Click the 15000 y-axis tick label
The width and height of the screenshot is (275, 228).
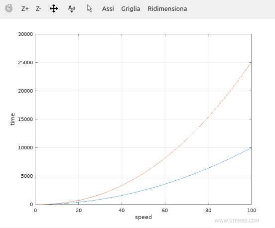click(x=25, y=119)
